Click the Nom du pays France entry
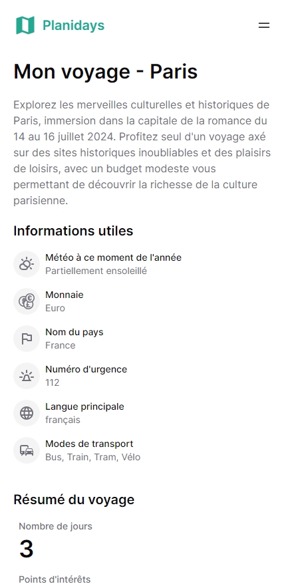The image size is (288, 586). pos(74,339)
